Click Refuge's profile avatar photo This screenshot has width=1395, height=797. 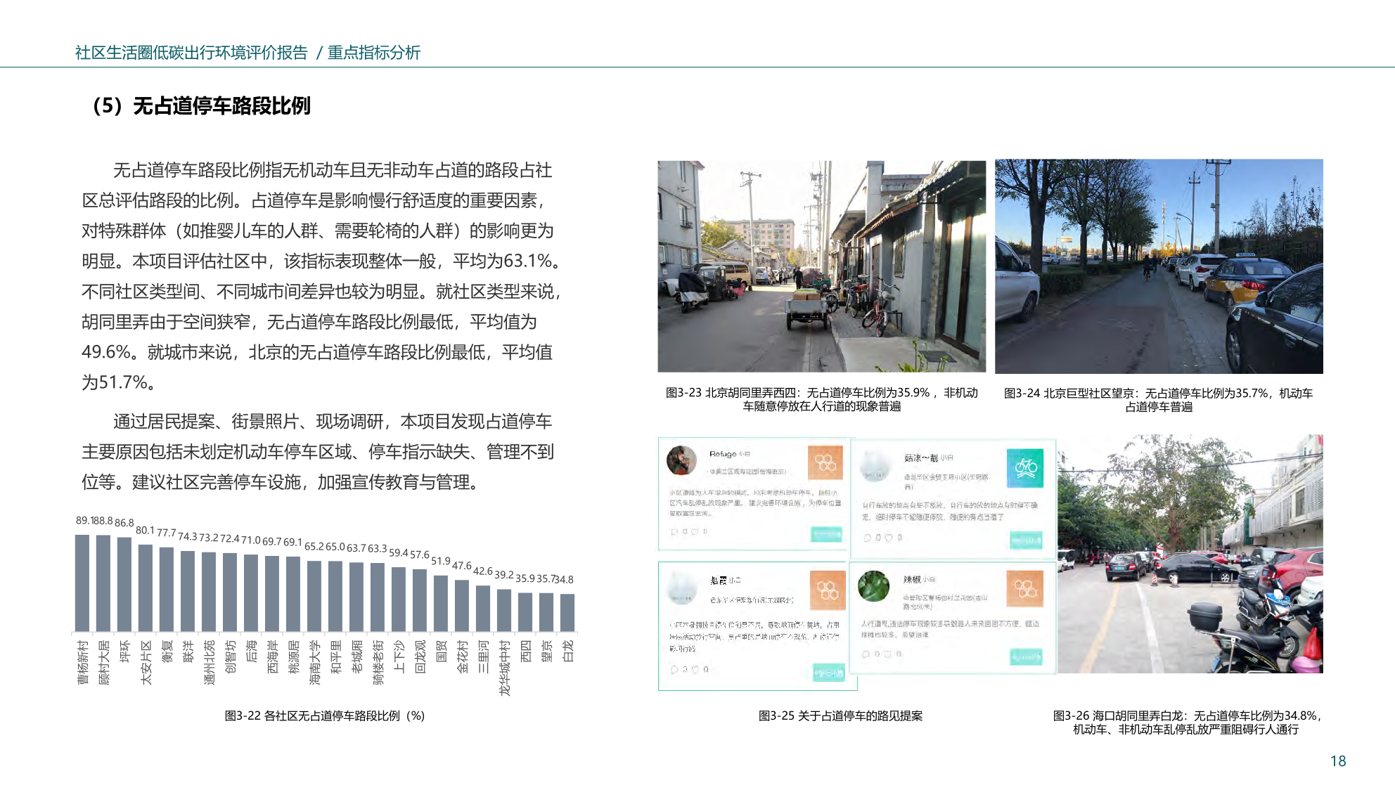681,461
